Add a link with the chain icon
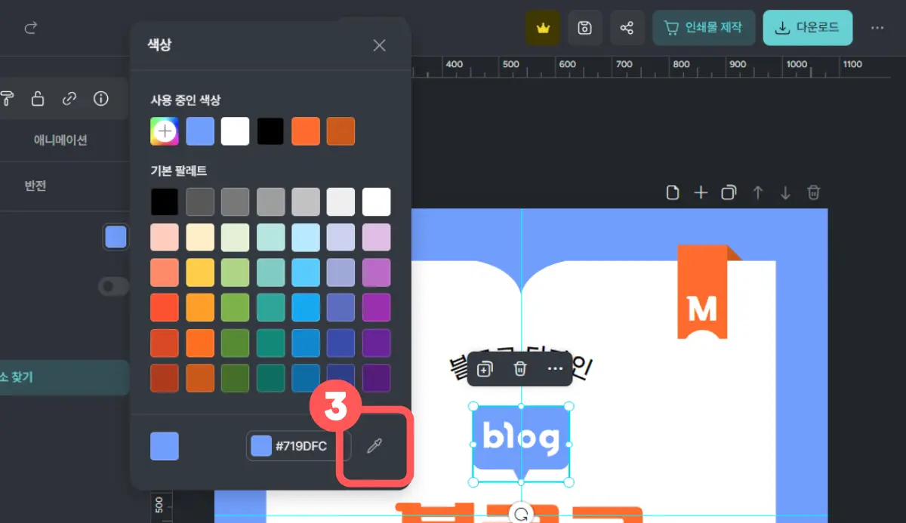The height and width of the screenshot is (523, 906). (x=69, y=98)
